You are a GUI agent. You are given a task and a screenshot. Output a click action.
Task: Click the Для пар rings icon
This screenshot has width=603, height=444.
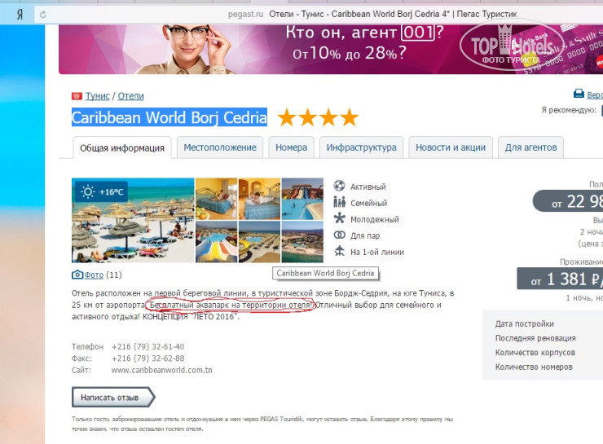tap(340, 235)
